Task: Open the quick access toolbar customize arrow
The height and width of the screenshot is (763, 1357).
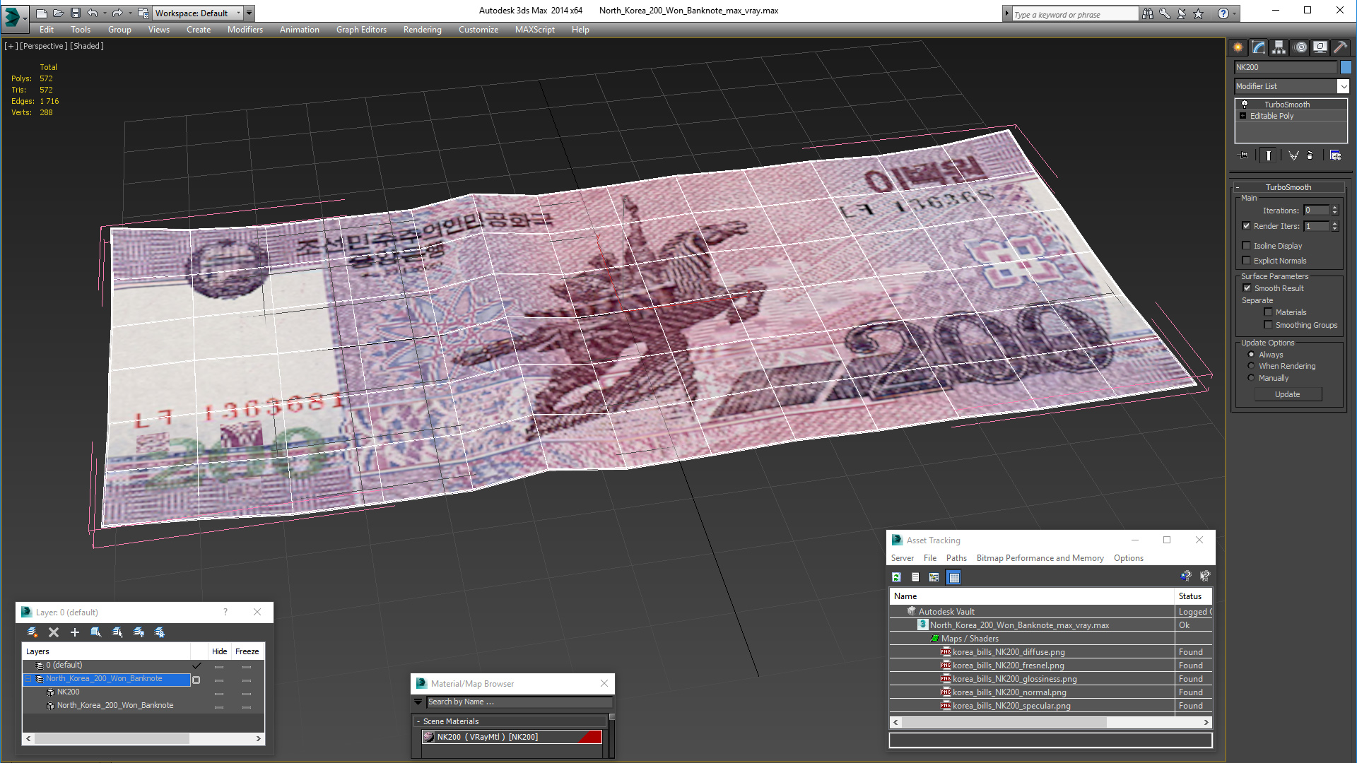Action: click(x=249, y=13)
